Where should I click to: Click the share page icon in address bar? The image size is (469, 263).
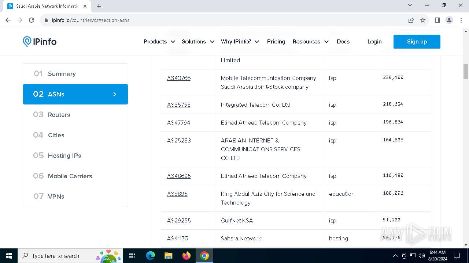point(411,20)
